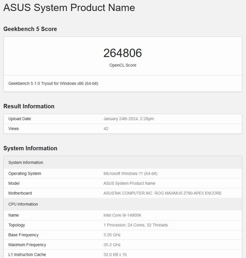The width and height of the screenshot is (246, 258).
Task: Click the Microsoft Windows 11 (64-bit) value
Action: pos(131,173)
